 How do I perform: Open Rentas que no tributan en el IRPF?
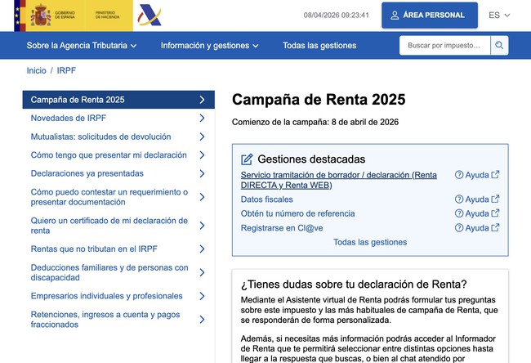coord(118,249)
